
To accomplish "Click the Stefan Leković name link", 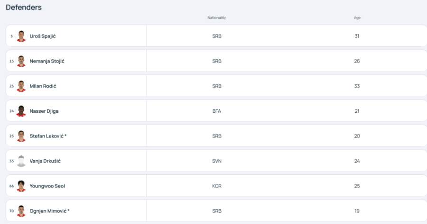I will coord(47,136).
